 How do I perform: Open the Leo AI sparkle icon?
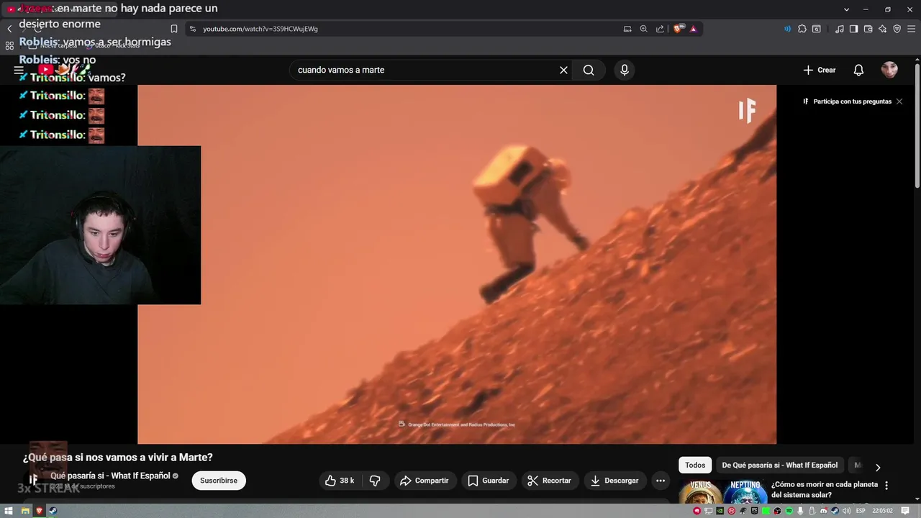click(x=883, y=29)
